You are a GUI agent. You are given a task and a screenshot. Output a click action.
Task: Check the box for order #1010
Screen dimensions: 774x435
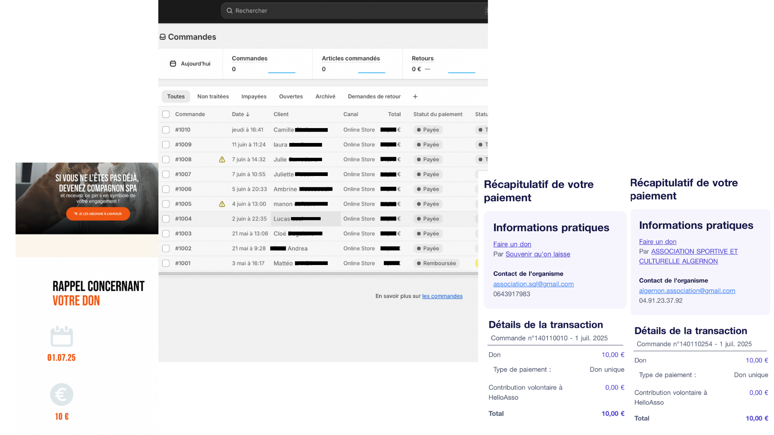point(166,130)
